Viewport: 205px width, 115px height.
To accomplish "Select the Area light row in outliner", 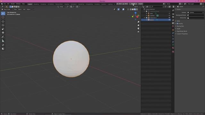I will (x=156, y=13).
